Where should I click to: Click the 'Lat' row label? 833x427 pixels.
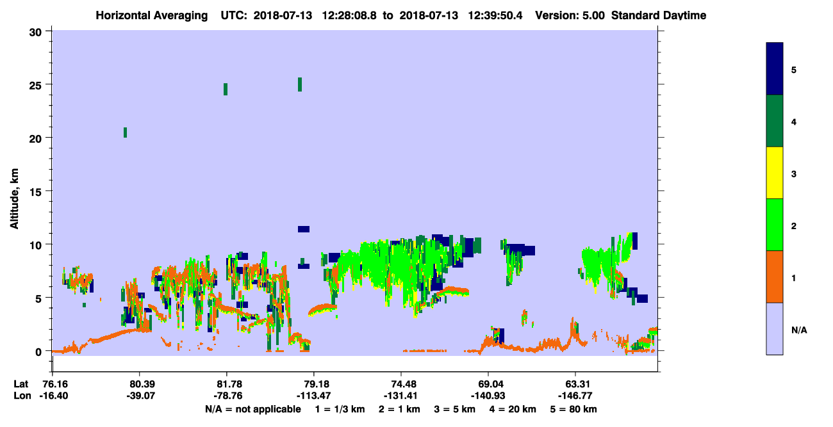click(21, 384)
